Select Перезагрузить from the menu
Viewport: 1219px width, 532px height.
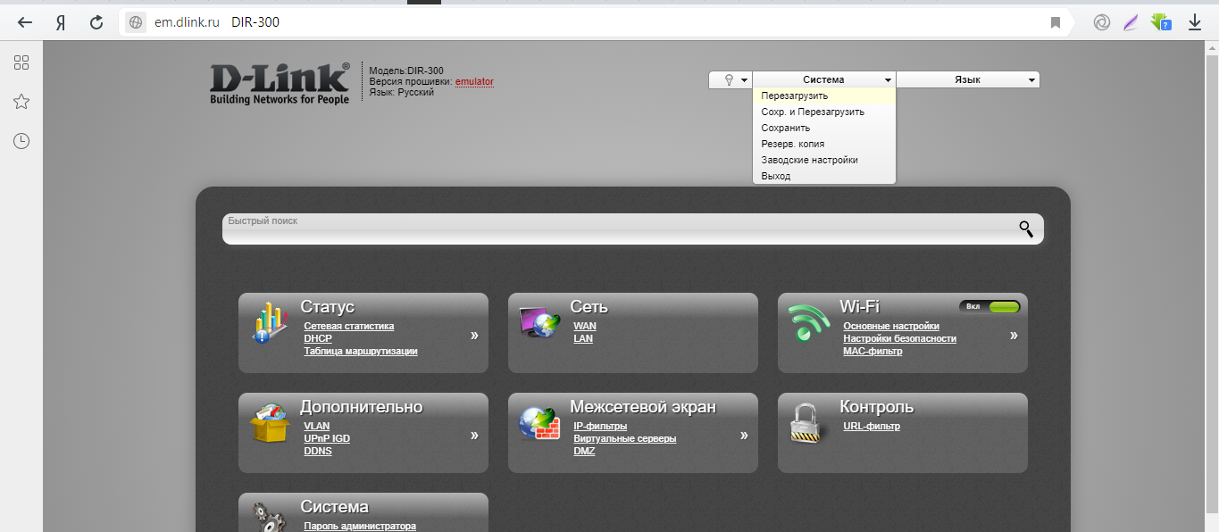click(824, 96)
